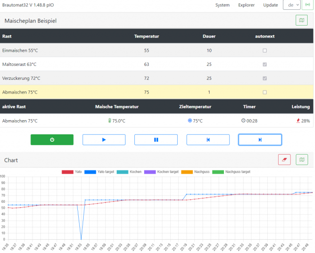
Task: Open the language dropdown showing de
Action: click(x=292, y=5)
